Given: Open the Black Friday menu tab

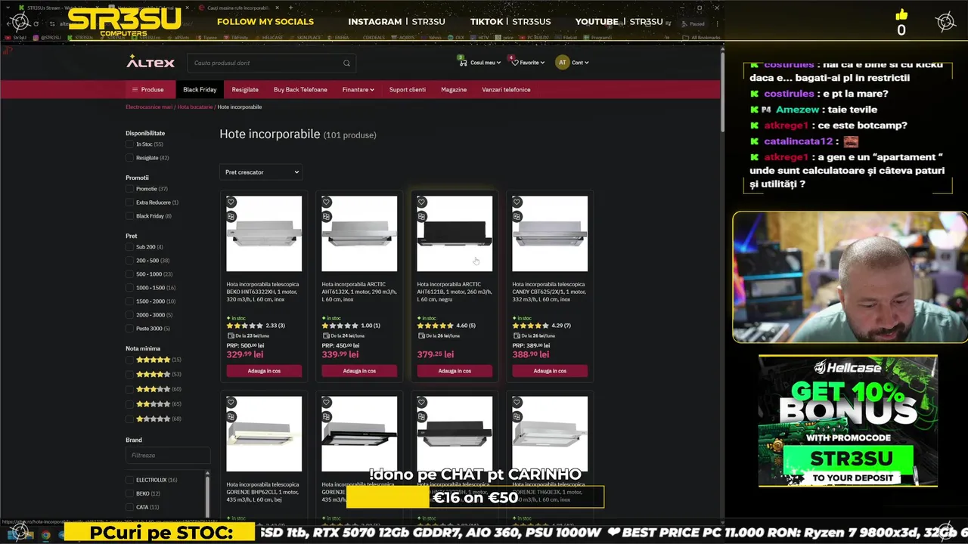Looking at the screenshot, I should [x=200, y=89].
